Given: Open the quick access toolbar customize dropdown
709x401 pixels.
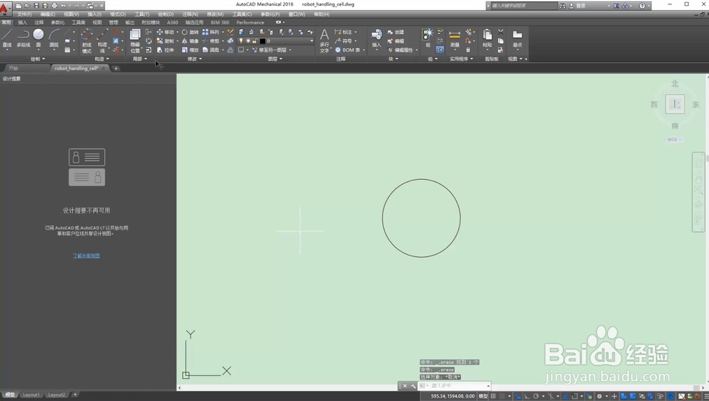Looking at the screenshot, I should pyautogui.click(x=101, y=6).
